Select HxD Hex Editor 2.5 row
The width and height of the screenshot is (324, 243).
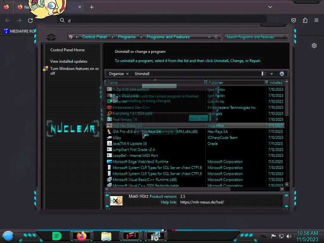pyautogui.click(x=195, y=125)
